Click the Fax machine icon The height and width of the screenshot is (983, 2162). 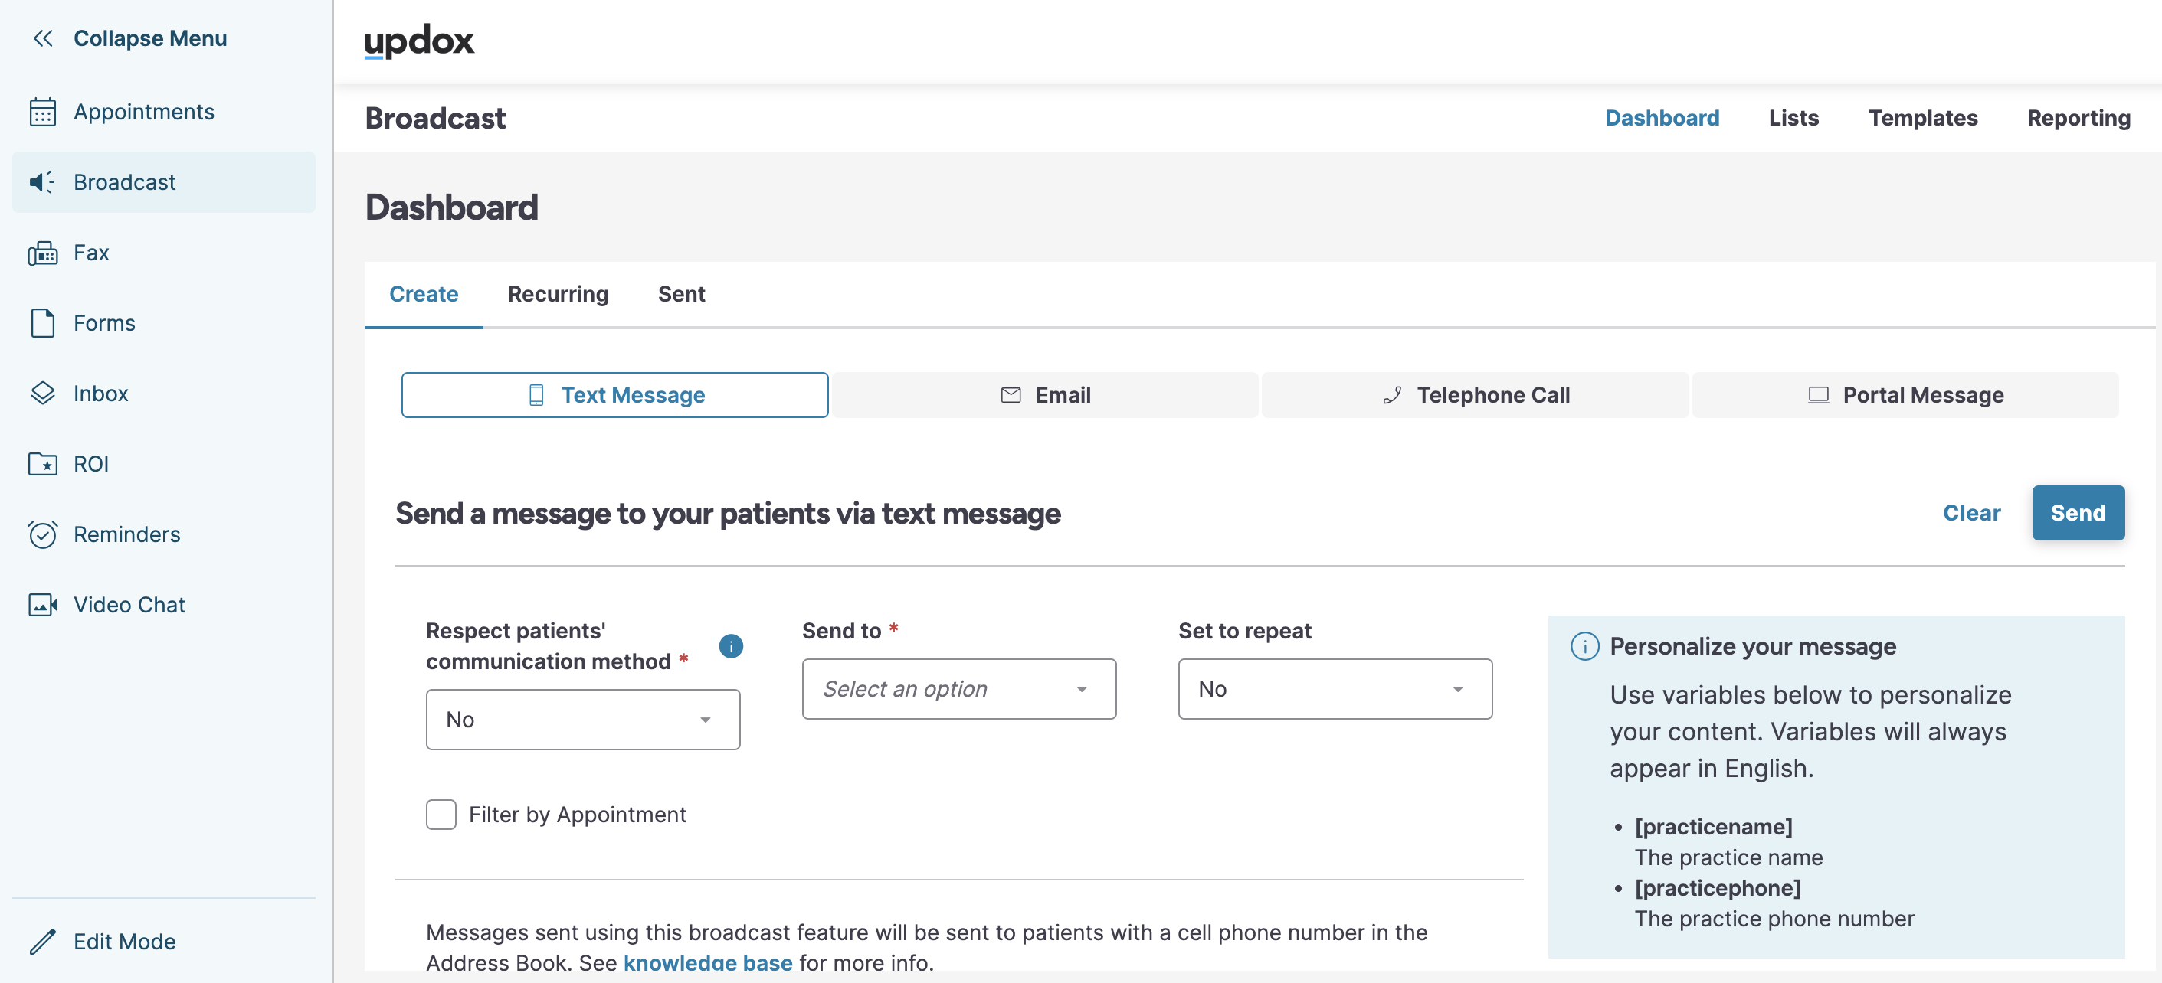tap(42, 253)
